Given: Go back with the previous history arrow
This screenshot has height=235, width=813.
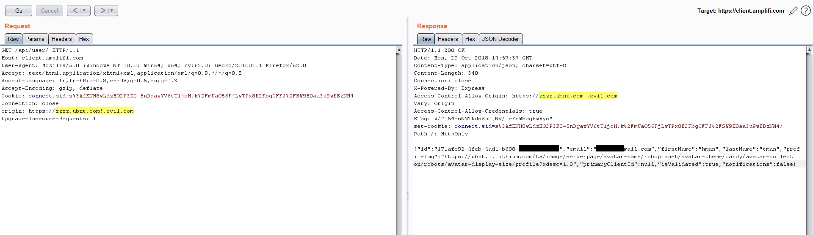Looking at the screenshot, I should 75,11.
